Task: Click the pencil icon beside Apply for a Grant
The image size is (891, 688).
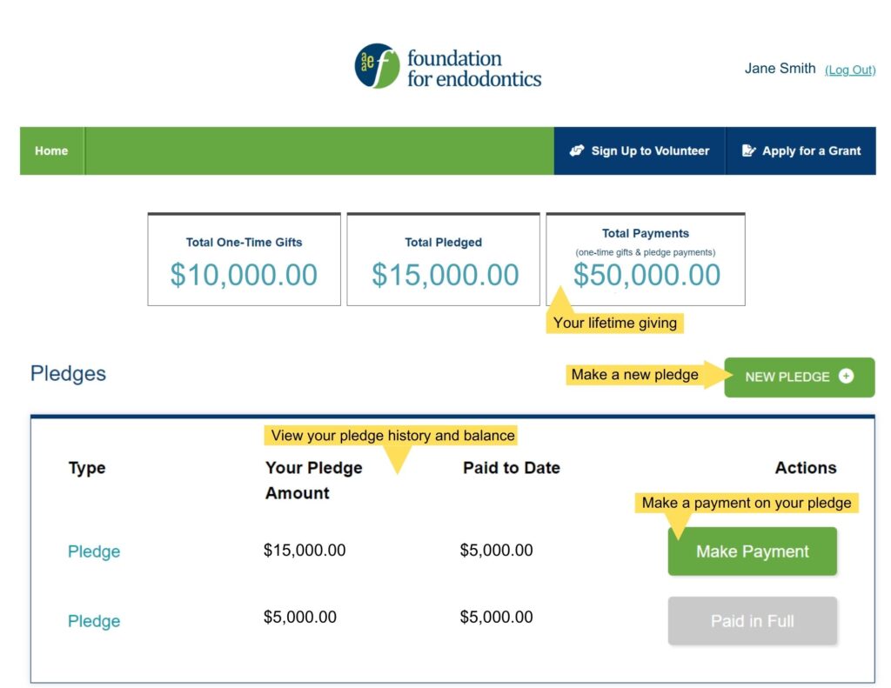Action: 748,150
